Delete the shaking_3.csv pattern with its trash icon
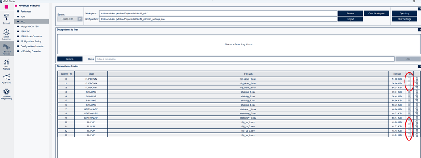Screen dimensions: 421x158 tap(417, 101)
